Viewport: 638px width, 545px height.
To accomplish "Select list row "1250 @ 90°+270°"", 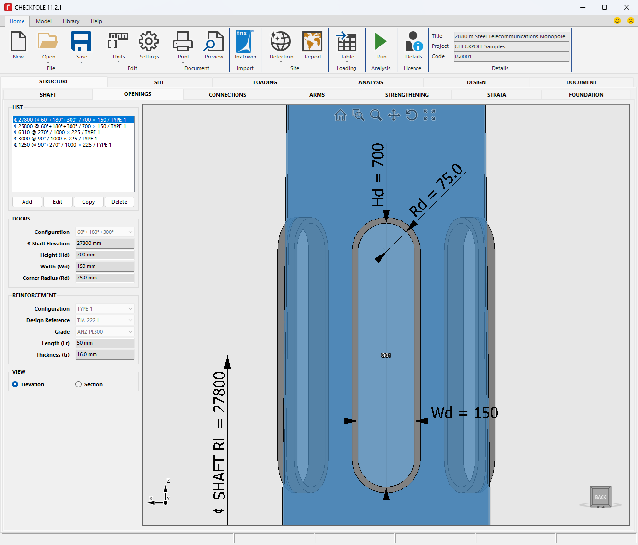I will [73, 145].
